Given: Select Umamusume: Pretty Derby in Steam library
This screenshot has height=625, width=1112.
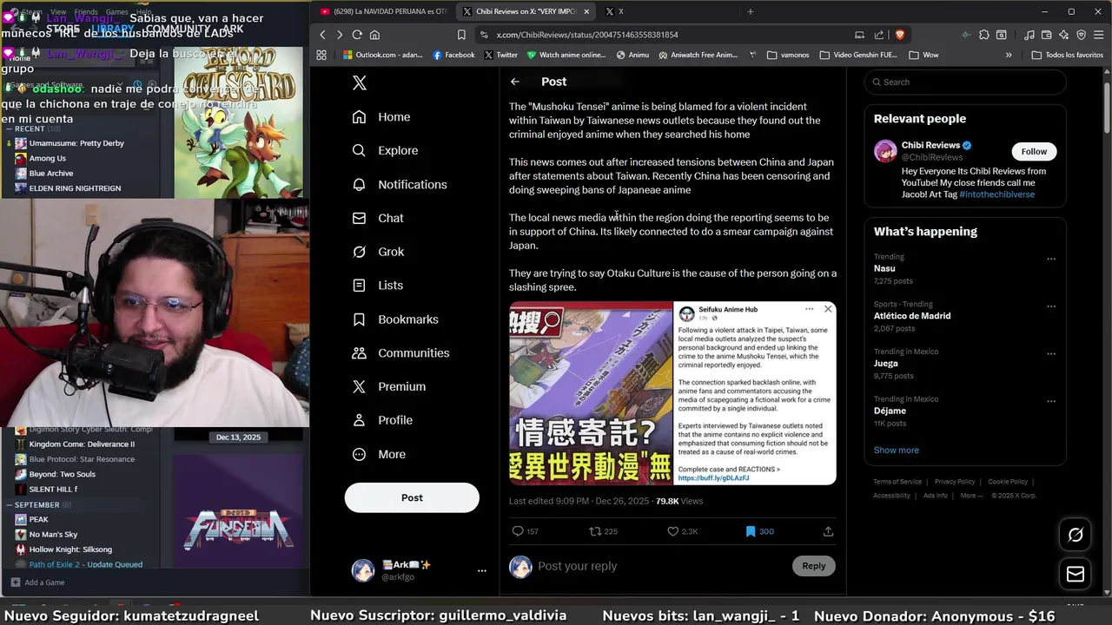Looking at the screenshot, I should click(x=76, y=143).
